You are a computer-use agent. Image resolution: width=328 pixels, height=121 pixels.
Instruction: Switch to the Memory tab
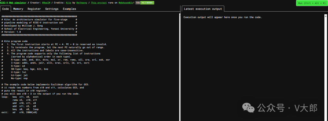pyautogui.click(x=18, y=9)
